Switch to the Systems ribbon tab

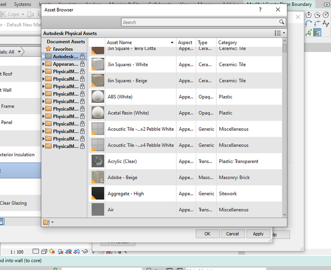pos(22,4)
